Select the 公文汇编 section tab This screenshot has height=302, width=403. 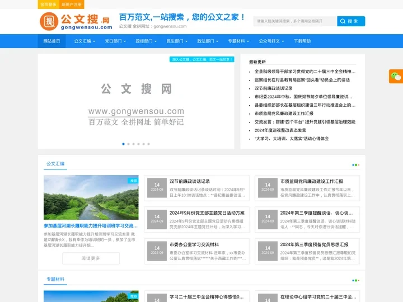pos(55,164)
